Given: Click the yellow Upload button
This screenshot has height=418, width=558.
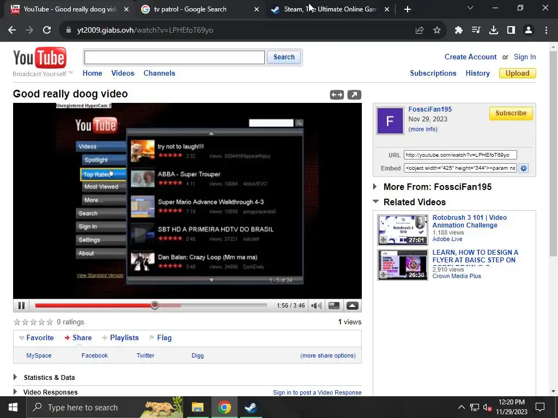Looking at the screenshot, I should pos(518,73).
